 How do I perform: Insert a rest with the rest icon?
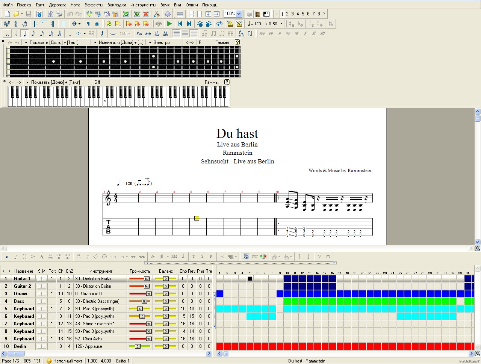[102, 33]
